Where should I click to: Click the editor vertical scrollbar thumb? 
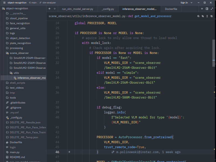[x=214, y=53]
